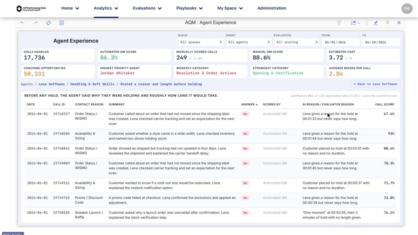Click Sneaker Launch / Raffle contact reason
418x235 pixels.
coord(89,215)
